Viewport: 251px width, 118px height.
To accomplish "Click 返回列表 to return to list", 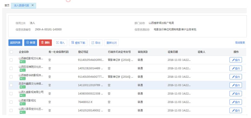I will (15, 43).
